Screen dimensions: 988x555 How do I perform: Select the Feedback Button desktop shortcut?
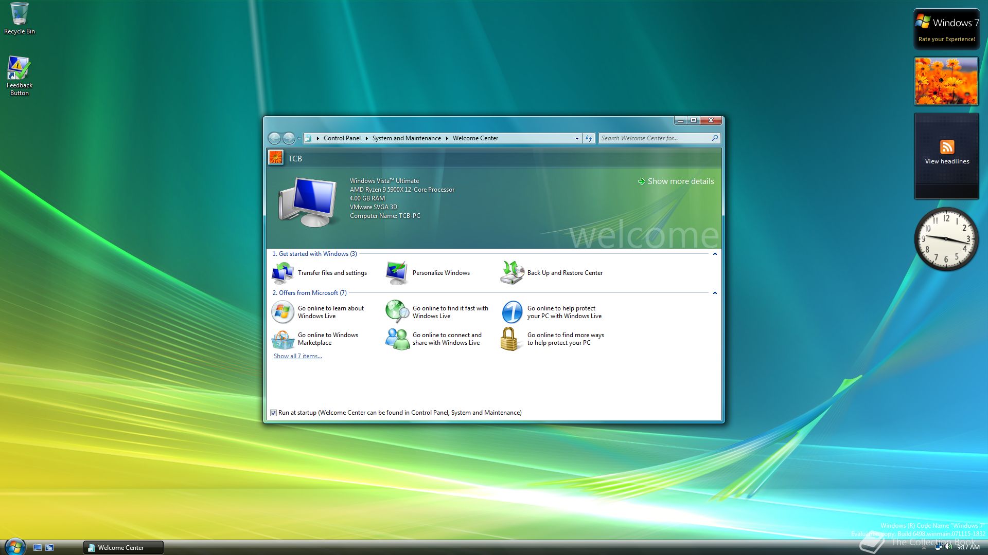(x=20, y=76)
